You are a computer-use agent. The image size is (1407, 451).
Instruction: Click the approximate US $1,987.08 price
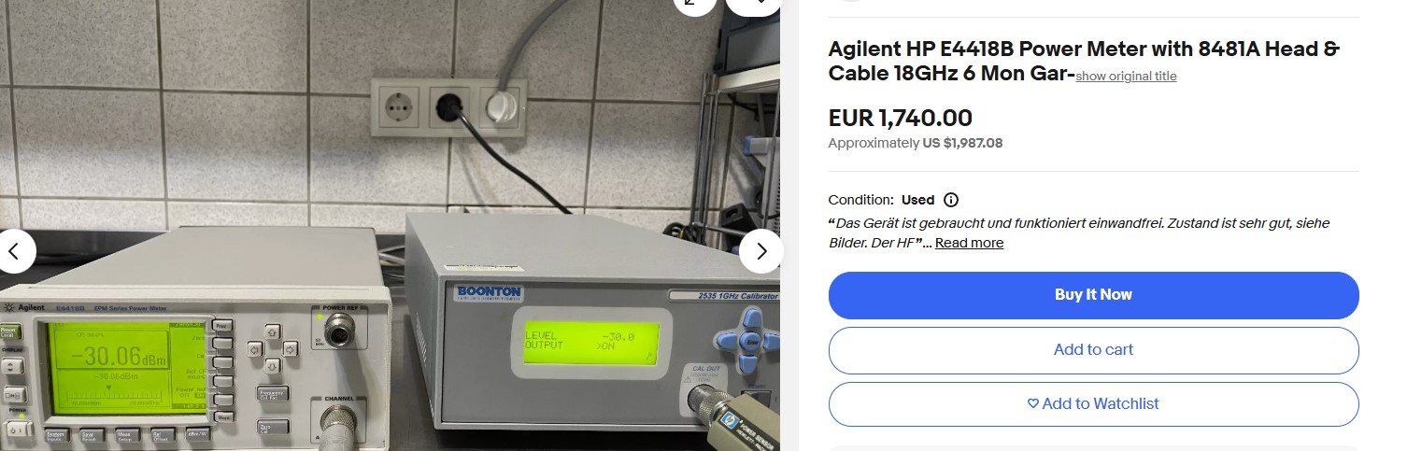(962, 143)
